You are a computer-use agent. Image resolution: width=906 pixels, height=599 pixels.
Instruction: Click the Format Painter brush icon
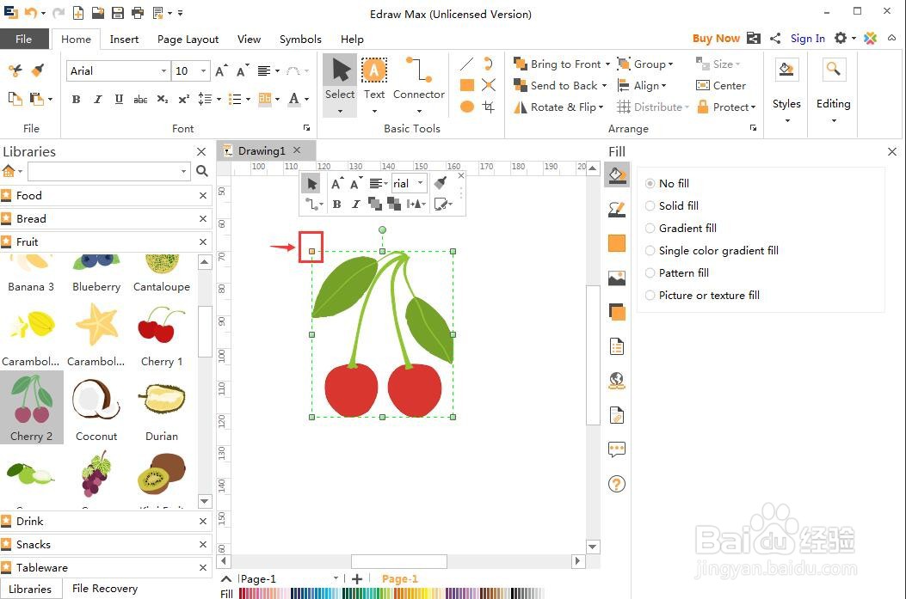[38, 70]
